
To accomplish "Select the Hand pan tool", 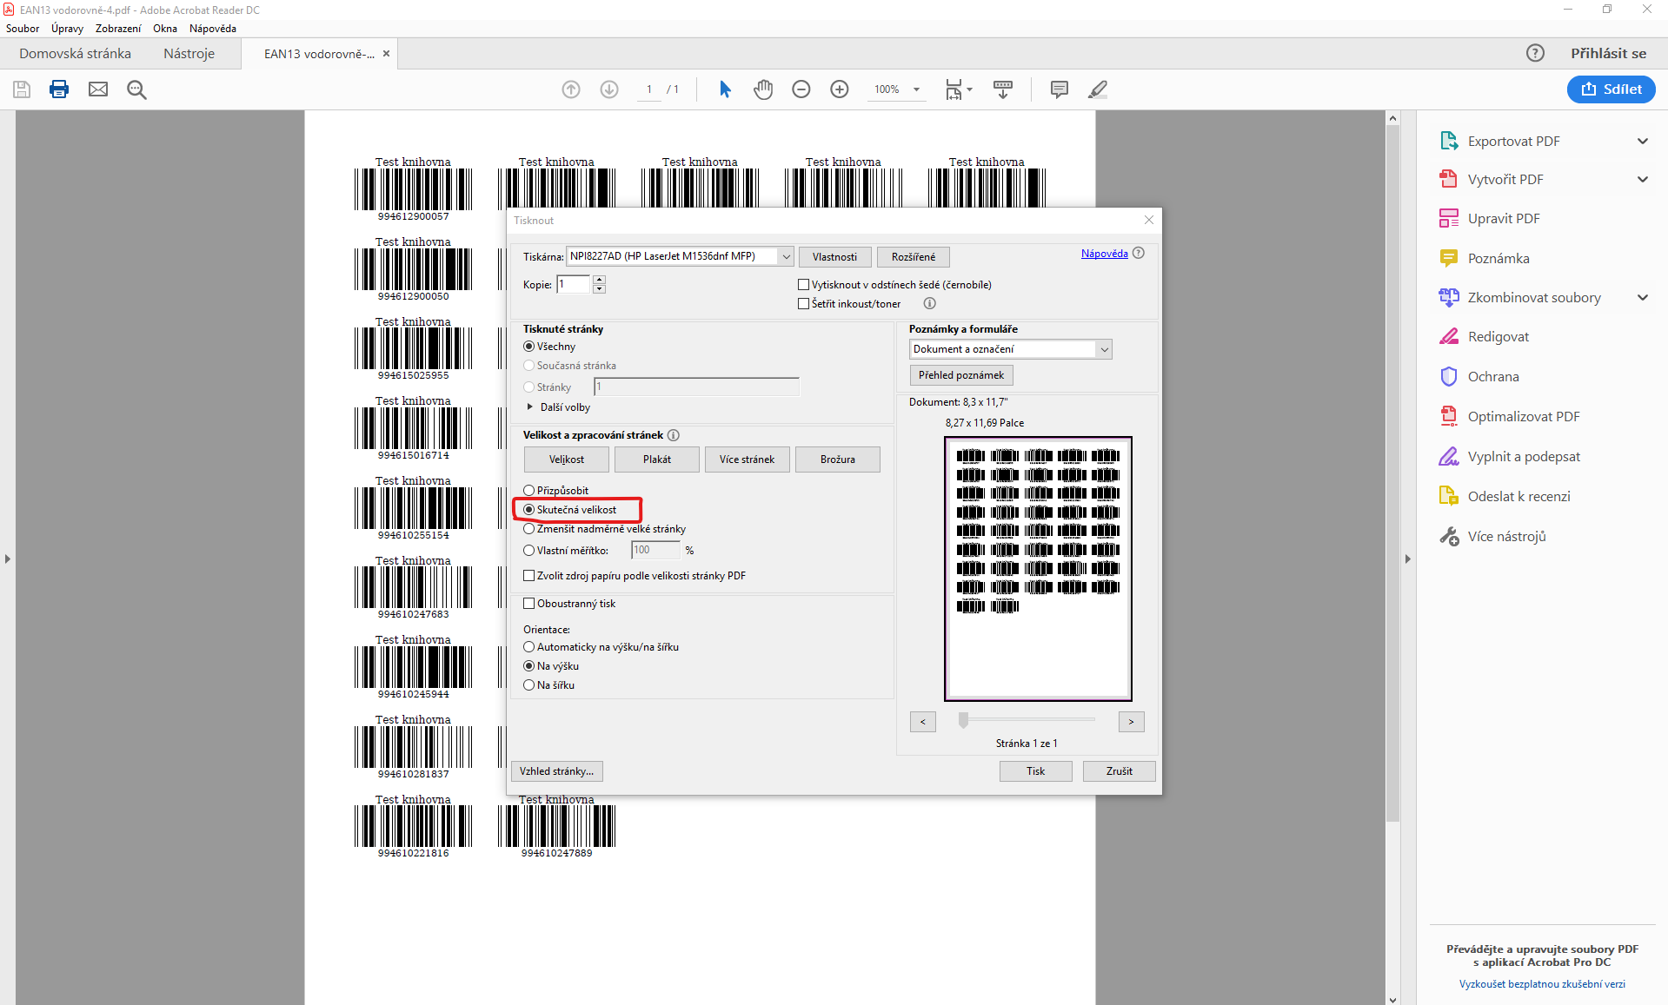I will point(763,89).
